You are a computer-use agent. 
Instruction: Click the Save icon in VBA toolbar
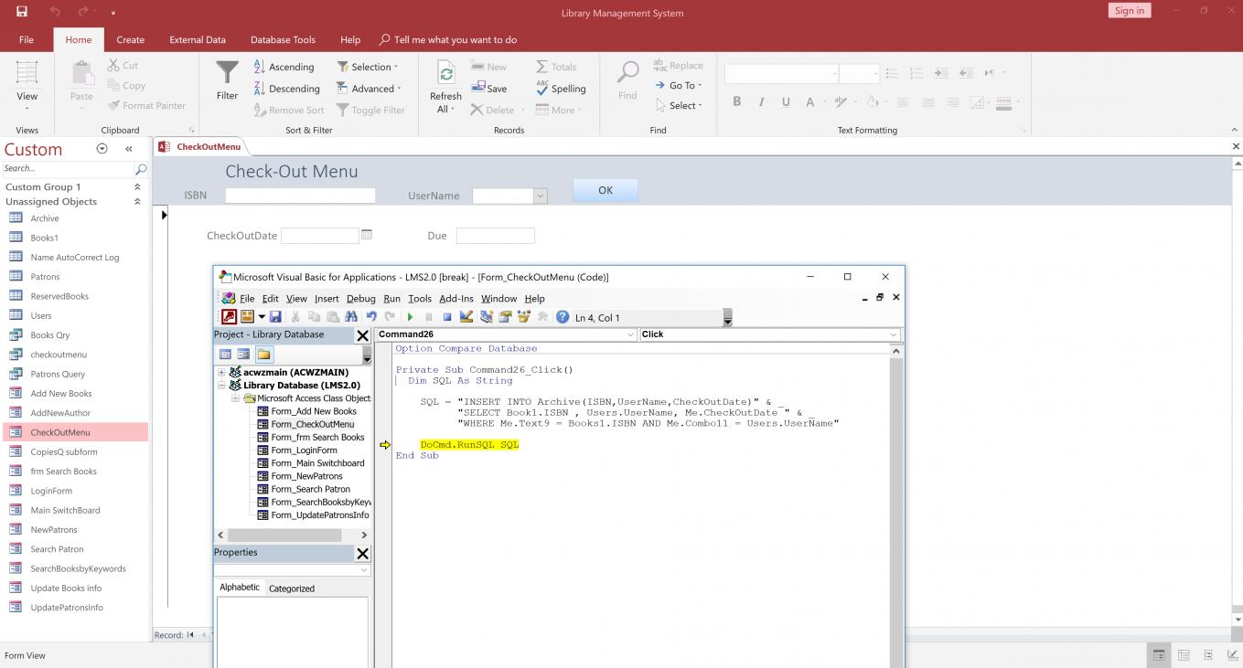coord(275,317)
